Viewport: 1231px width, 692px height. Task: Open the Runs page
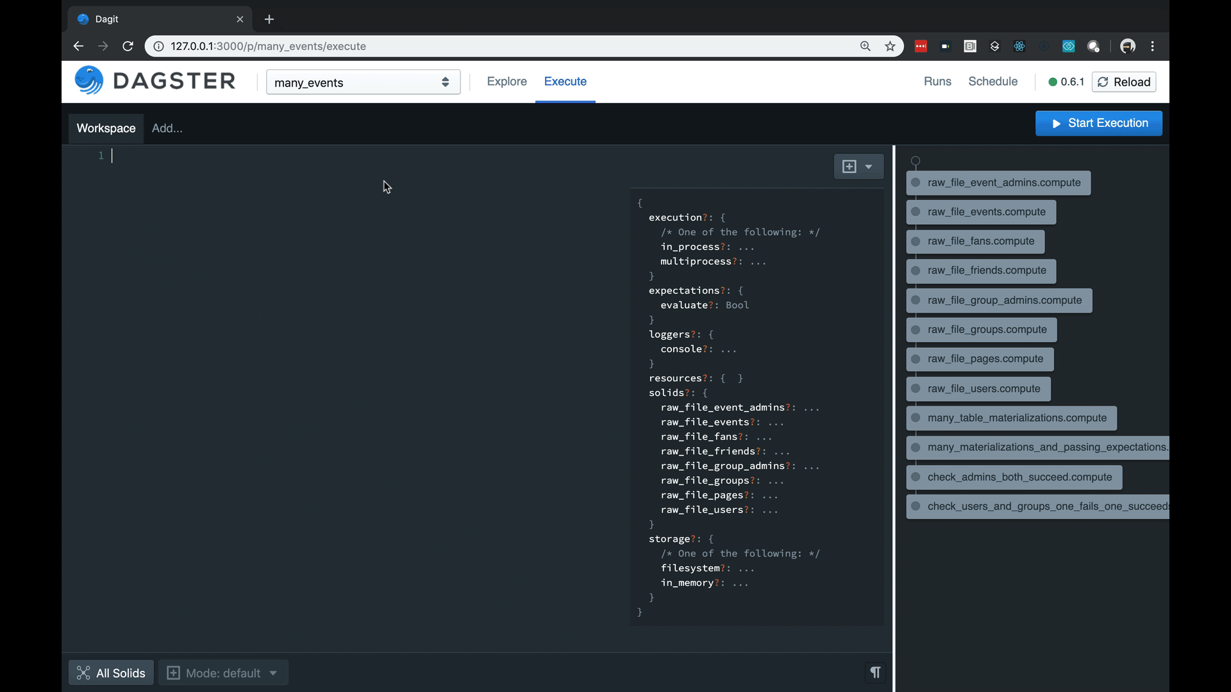click(937, 81)
